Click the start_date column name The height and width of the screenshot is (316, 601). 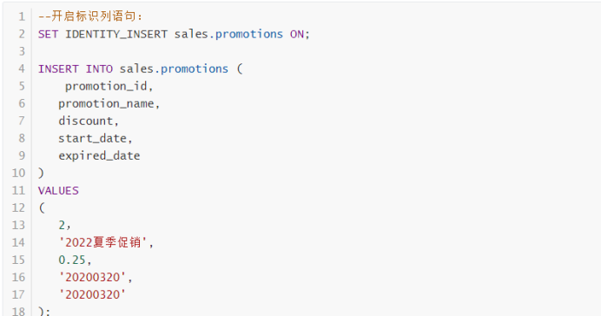pos(92,138)
